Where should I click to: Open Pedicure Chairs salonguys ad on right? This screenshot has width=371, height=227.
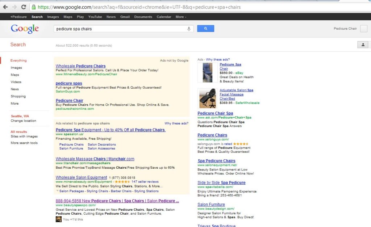212,135
